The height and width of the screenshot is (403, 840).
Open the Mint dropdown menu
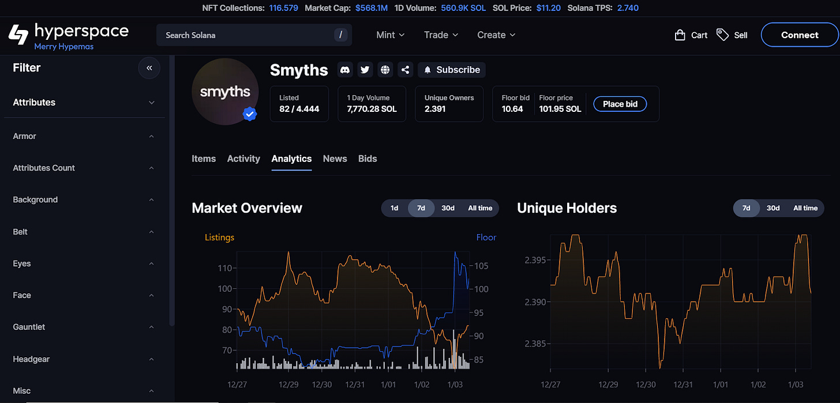(x=391, y=35)
